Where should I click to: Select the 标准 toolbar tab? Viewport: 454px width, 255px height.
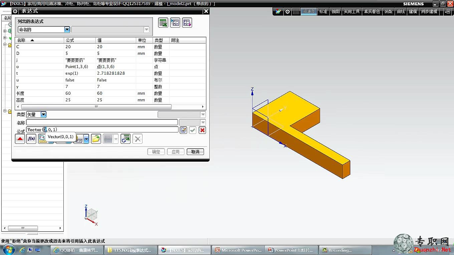click(x=323, y=11)
